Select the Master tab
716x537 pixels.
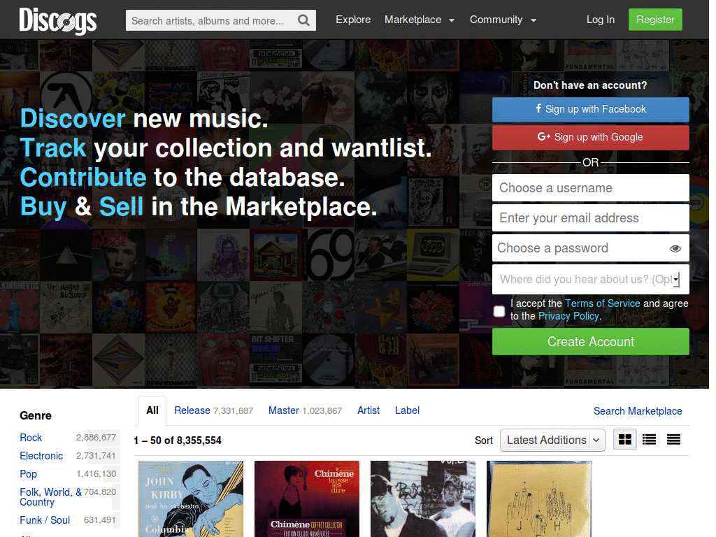tap(305, 410)
